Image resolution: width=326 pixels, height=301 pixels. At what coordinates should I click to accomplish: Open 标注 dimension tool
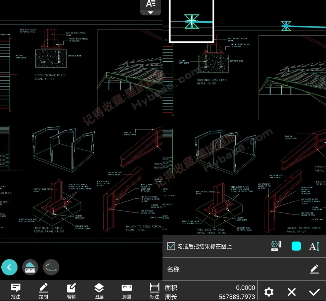[x=154, y=291]
